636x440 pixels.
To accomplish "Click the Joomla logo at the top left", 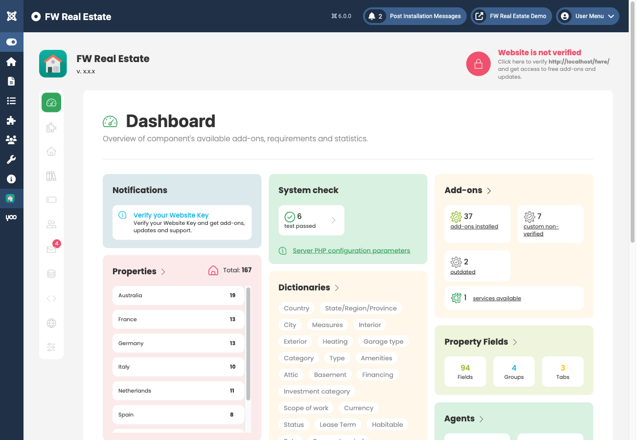I will click(12, 16).
